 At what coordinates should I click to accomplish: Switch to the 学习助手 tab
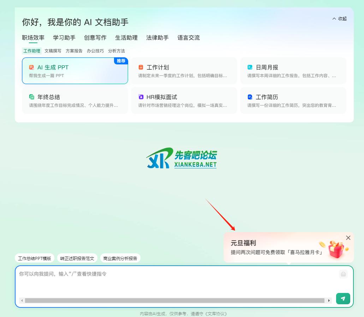(x=64, y=38)
